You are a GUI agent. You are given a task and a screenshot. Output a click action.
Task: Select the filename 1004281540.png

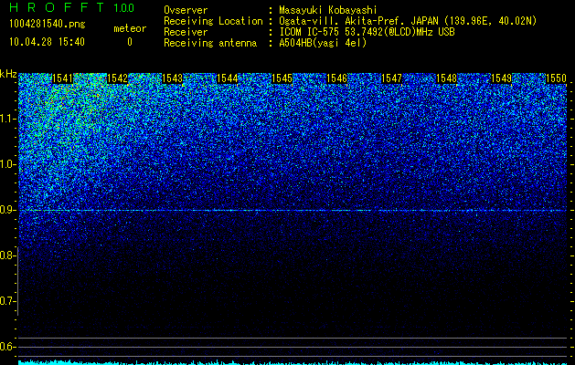[48, 25]
